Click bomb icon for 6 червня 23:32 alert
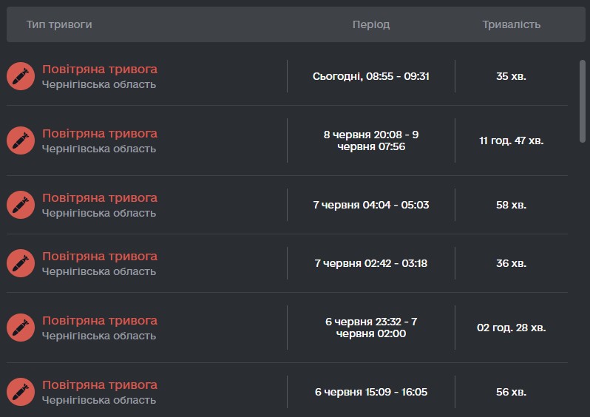 click(x=21, y=328)
